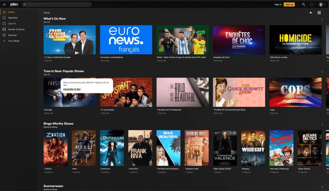The image size is (329, 191).
Task: Open the Cops live thumbnail
Action: (296, 92)
